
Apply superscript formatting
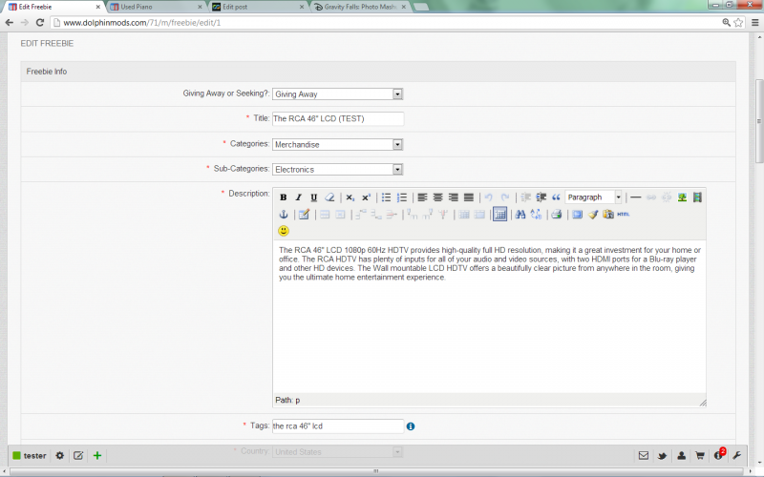coord(366,197)
